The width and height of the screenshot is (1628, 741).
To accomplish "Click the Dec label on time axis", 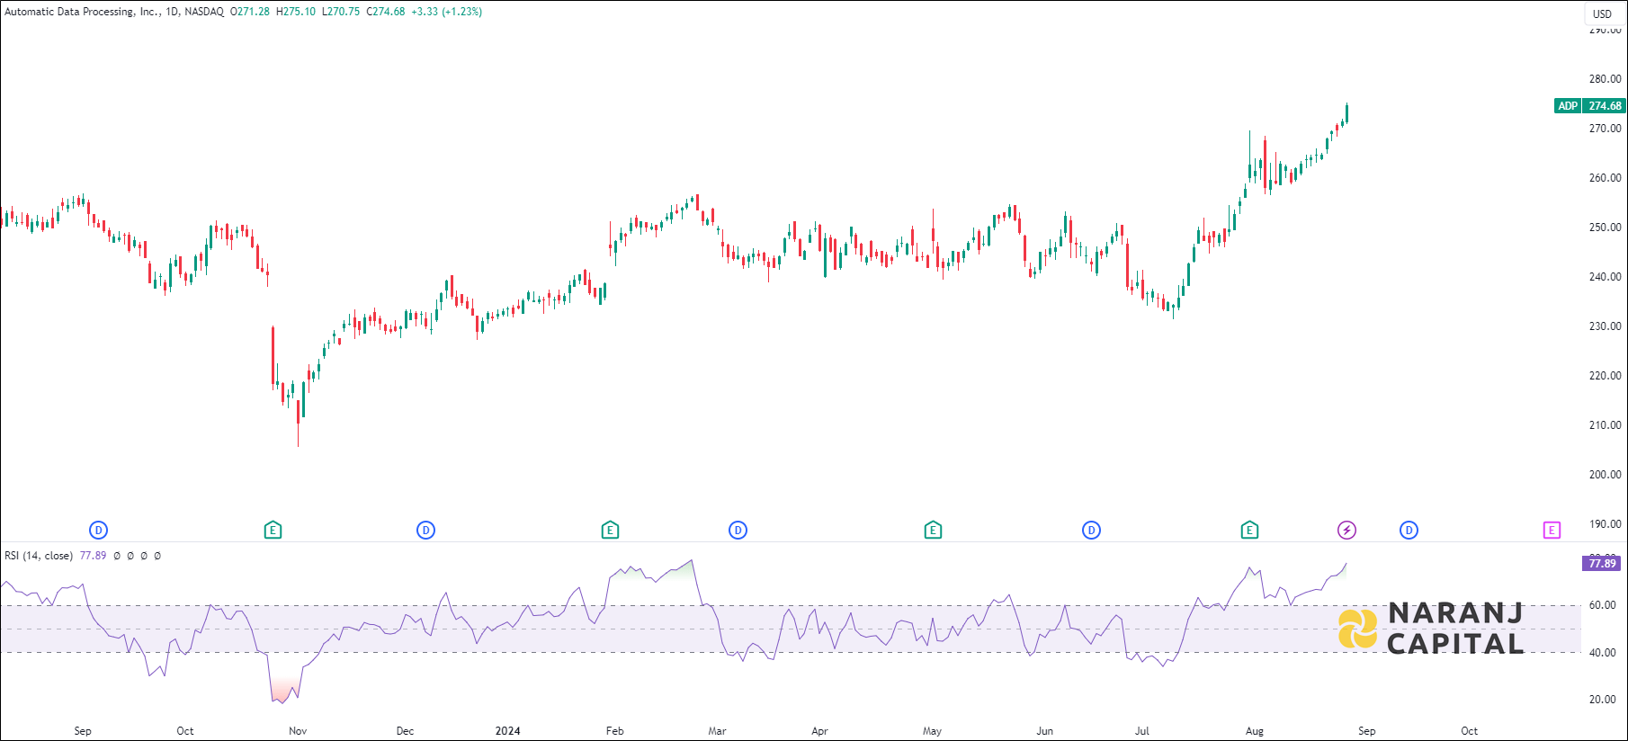I will (x=406, y=731).
